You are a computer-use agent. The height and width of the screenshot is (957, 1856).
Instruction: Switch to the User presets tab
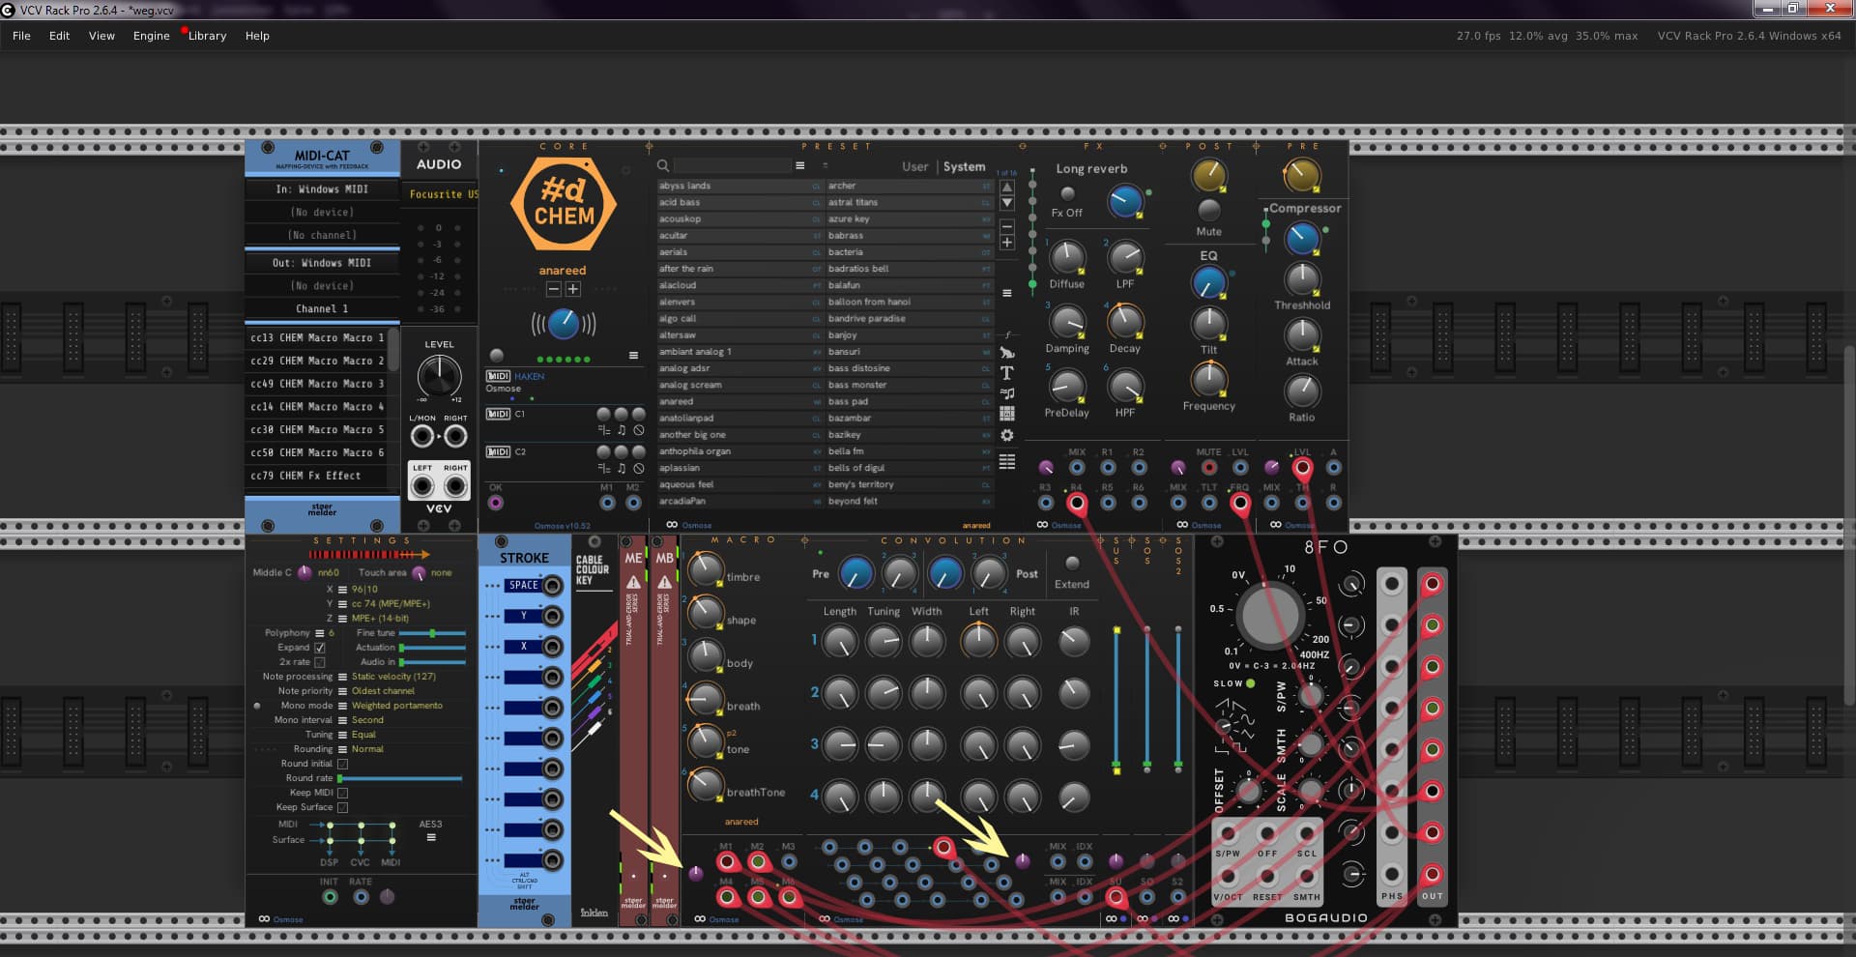[914, 166]
